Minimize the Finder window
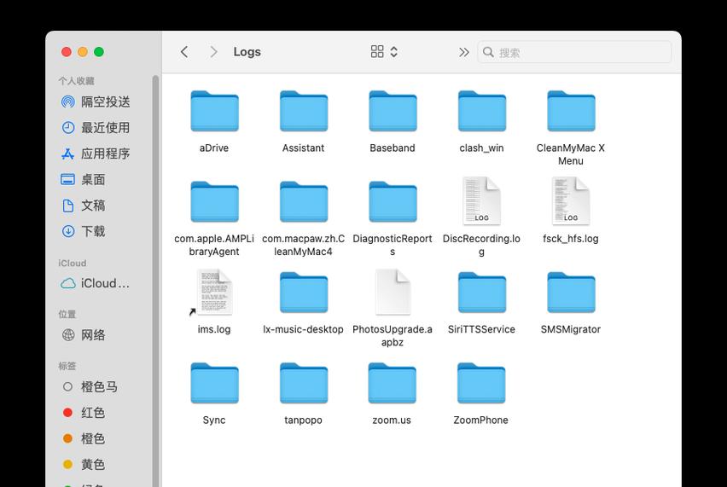This screenshot has height=487, width=727. 83,52
